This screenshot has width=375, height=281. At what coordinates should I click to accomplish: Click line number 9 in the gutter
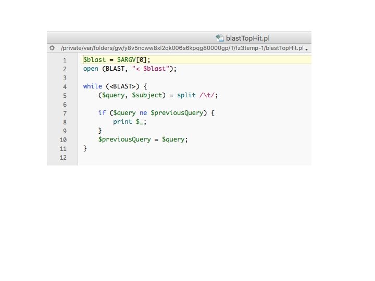pyautogui.click(x=65, y=131)
